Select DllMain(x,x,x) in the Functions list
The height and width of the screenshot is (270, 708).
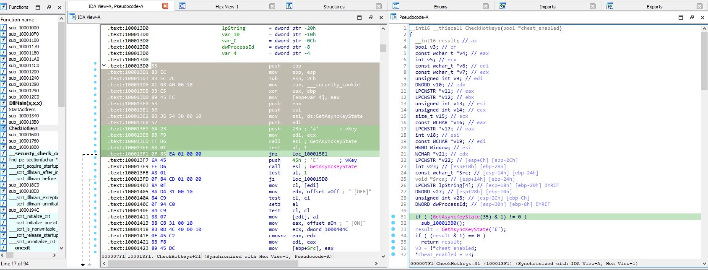tap(25, 103)
